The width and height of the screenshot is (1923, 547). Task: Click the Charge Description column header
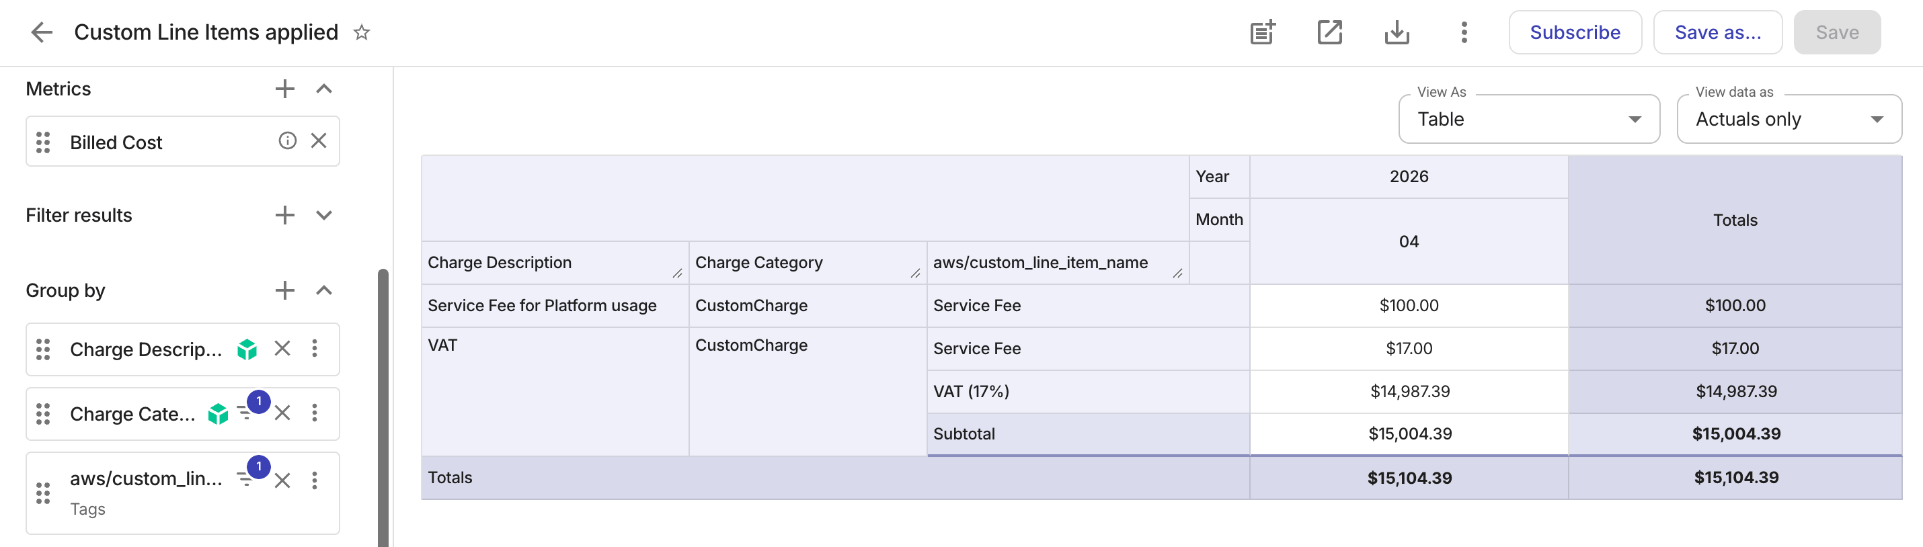pyautogui.click(x=555, y=263)
